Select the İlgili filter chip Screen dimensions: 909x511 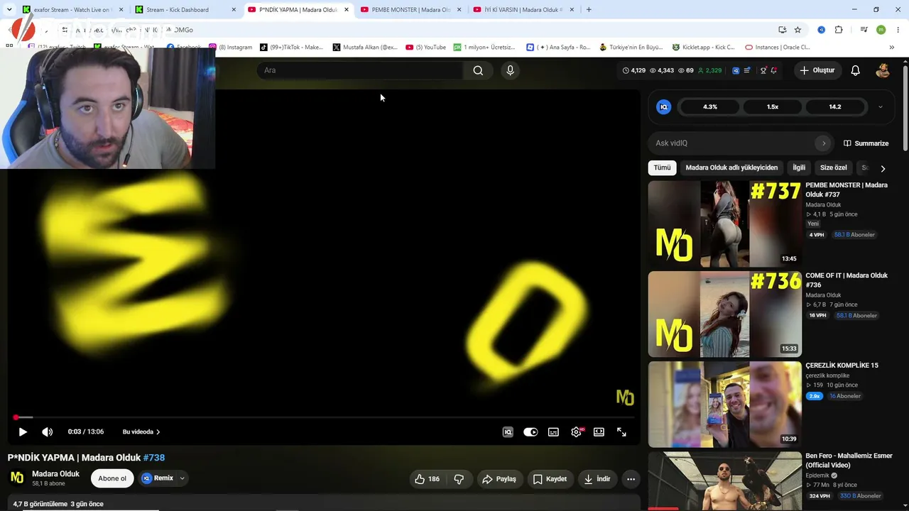[x=799, y=168]
